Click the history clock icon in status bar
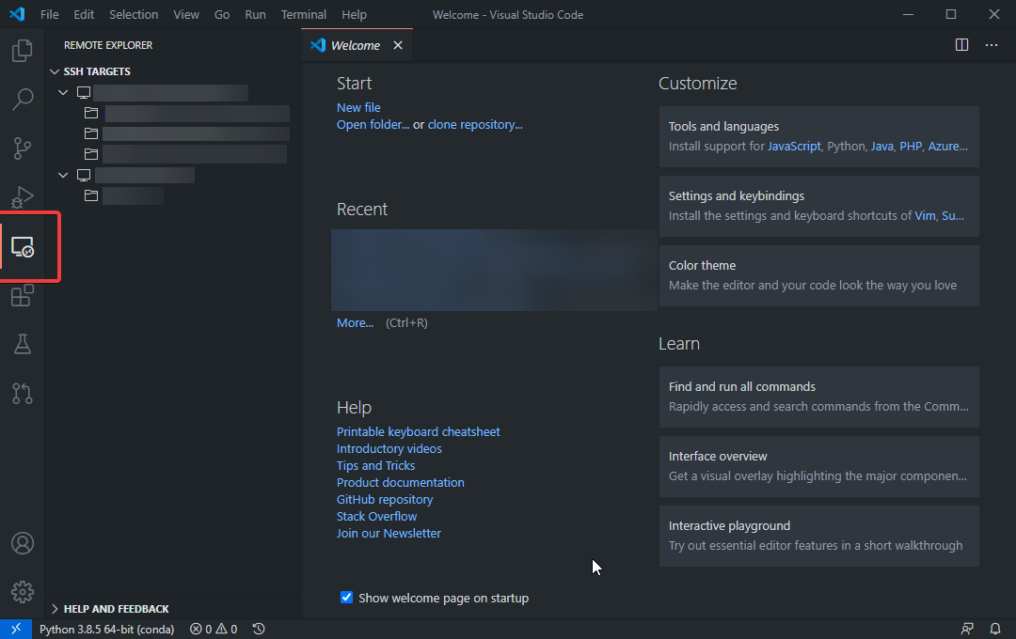 (x=259, y=630)
